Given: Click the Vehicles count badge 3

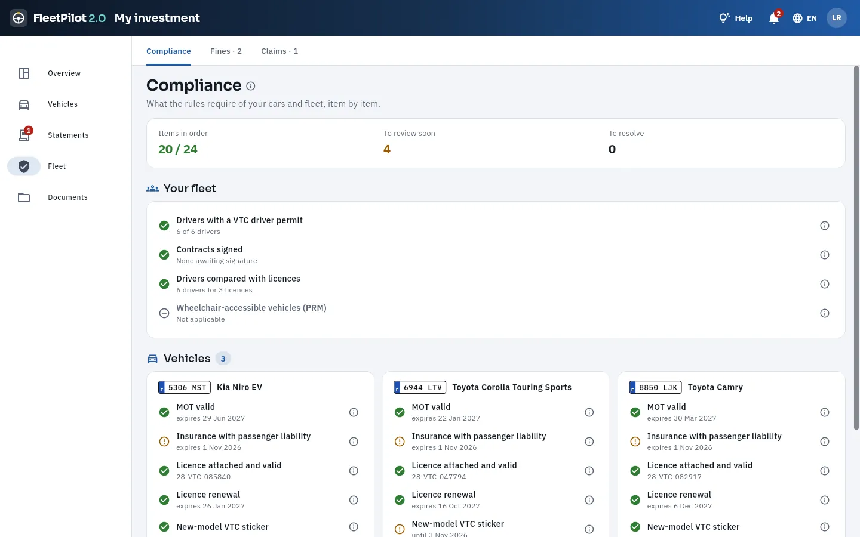Looking at the screenshot, I should tap(223, 359).
